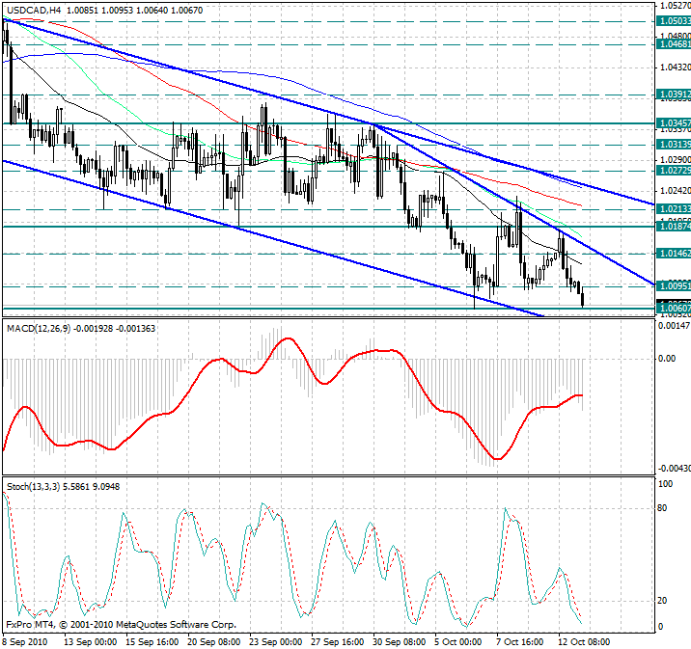The image size is (691, 649).
Task: Click the 1.0272 price level label
Action: click(674, 171)
